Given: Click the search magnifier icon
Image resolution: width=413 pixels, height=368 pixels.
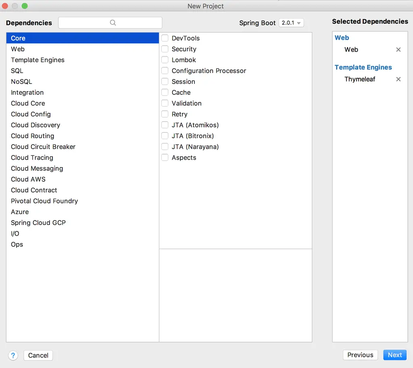Looking at the screenshot, I should click(113, 23).
